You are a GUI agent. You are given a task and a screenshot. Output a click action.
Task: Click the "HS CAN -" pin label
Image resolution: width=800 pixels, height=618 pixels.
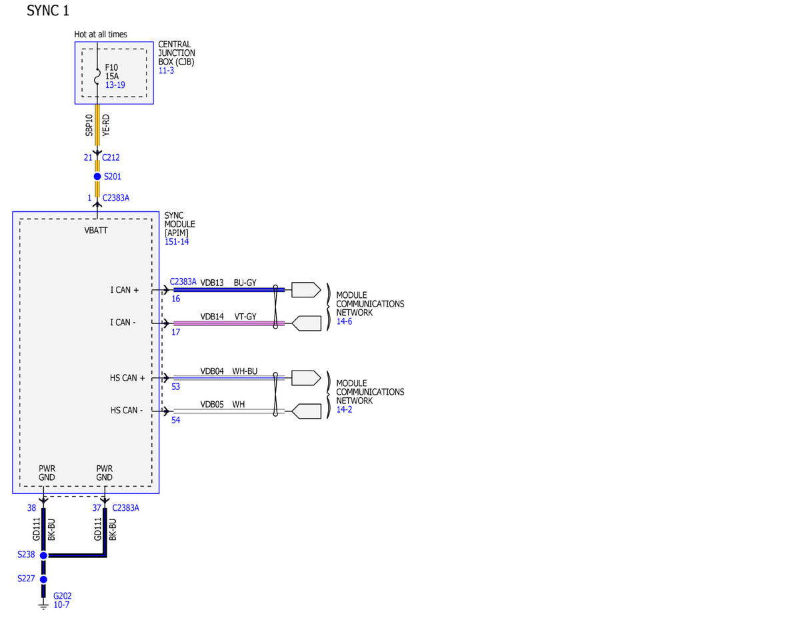click(x=127, y=410)
